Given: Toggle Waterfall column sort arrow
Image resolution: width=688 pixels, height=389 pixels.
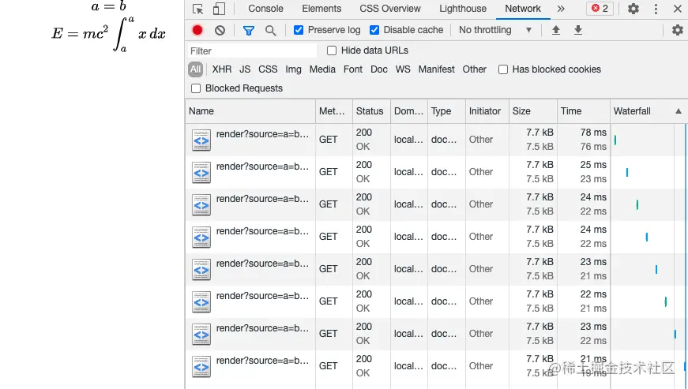Looking at the screenshot, I should 679,111.
